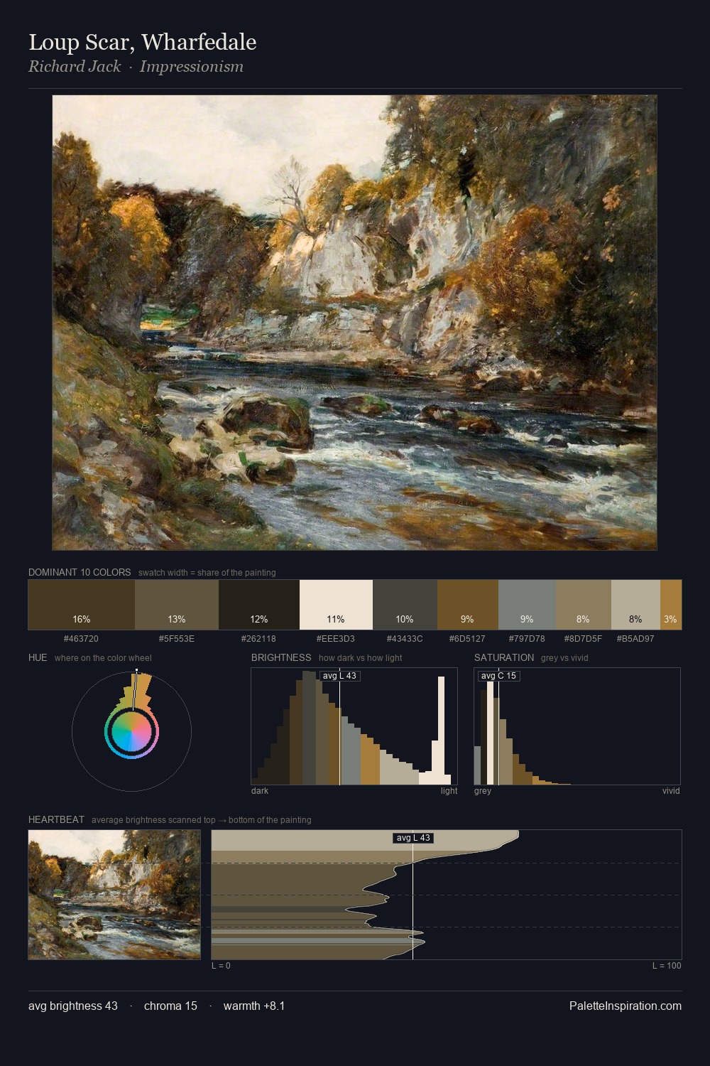The width and height of the screenshot is (710, 1066).
Task: Open the small heartbeat painting thumbnail
Action: 114,895
